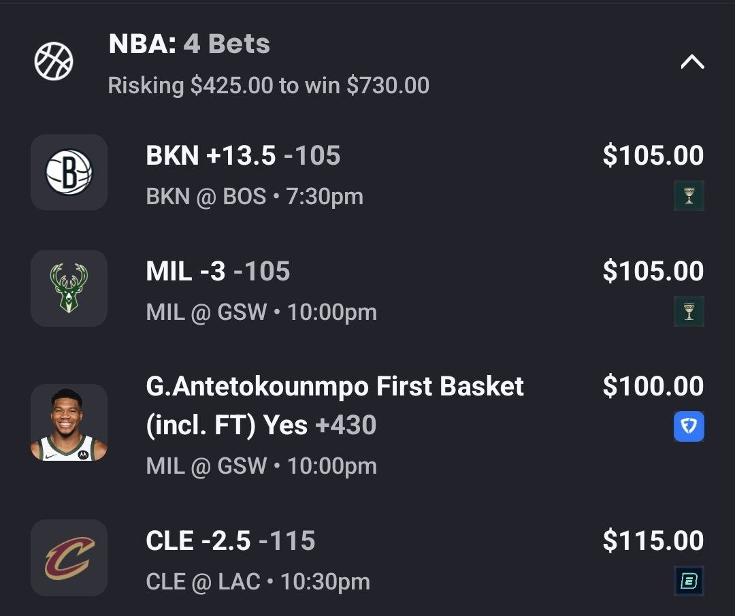Tap the Risking $425.00 to win $730.00 summary
The image size is (735, 616).
pyautogui.click(x=268, y=86)
